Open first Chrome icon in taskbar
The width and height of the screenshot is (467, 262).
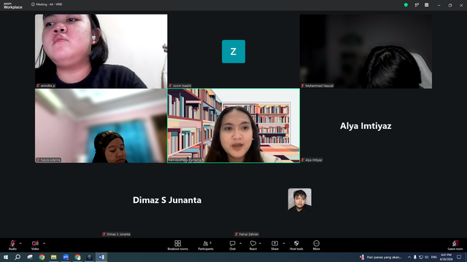pyautogui.click(x=42, y=257)
